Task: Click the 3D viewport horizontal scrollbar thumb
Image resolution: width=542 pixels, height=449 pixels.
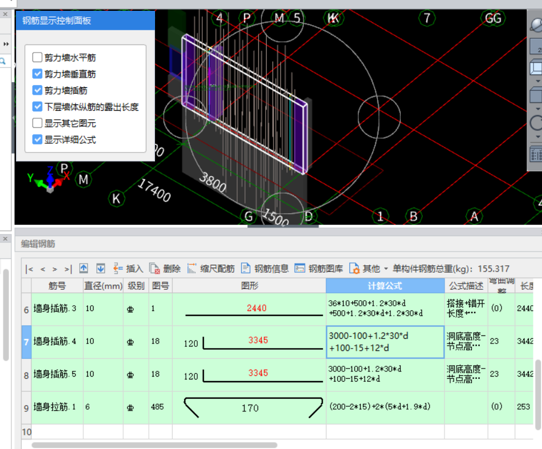Action: point(283,226)
